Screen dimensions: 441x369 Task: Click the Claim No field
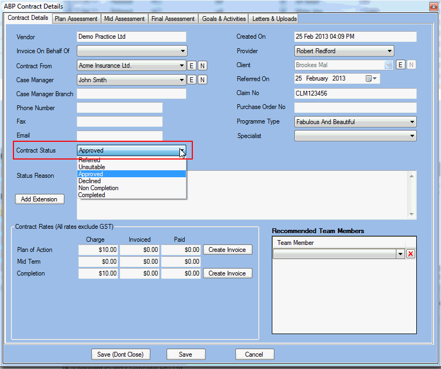point(355,93)
